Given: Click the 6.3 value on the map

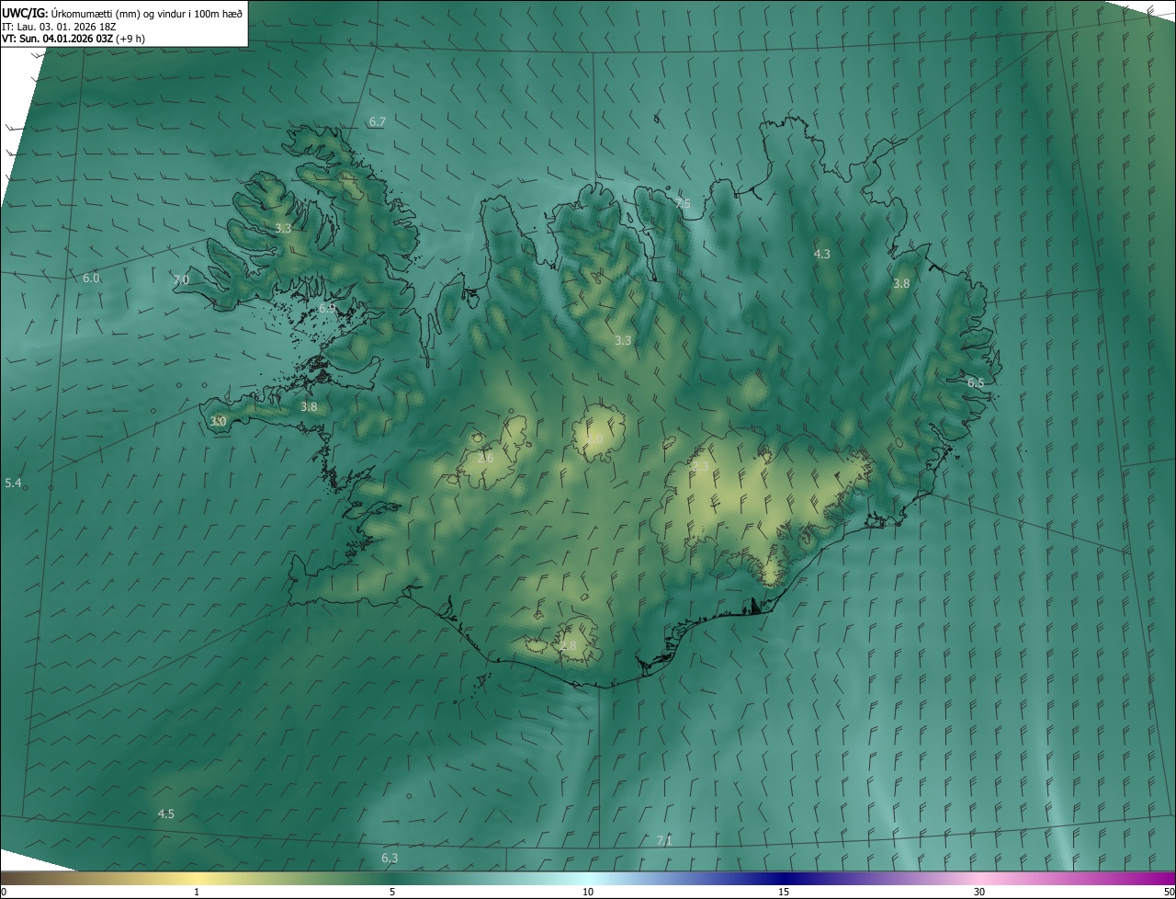Looking at the screenshot, I should coord(390,858).
